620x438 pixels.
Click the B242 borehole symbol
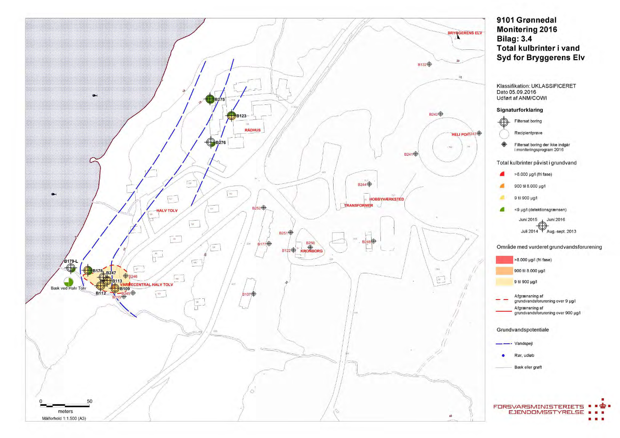(440, 114)
